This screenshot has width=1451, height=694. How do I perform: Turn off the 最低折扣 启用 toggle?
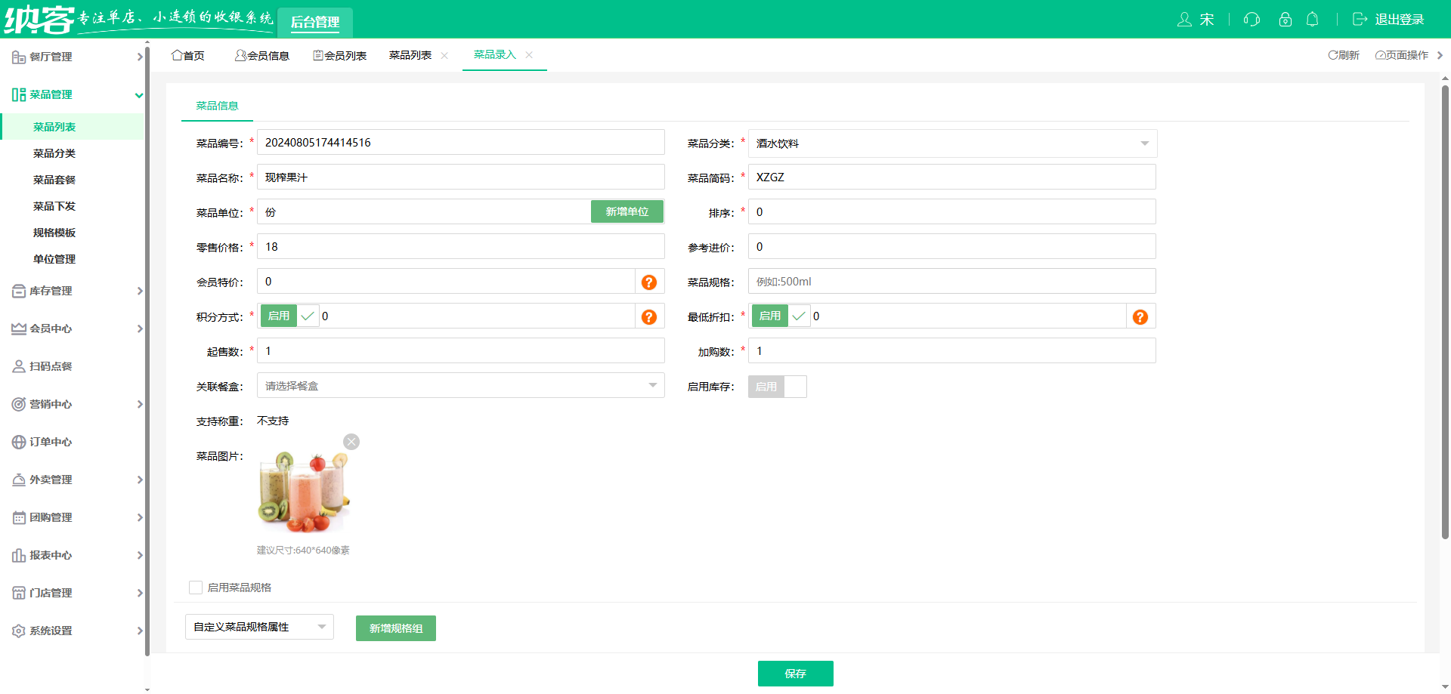pos(769,316)
